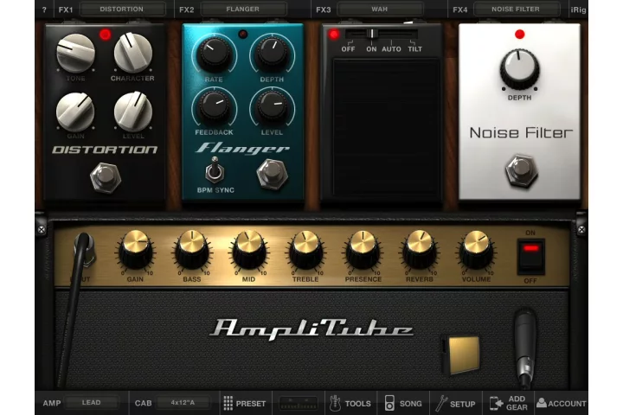
Task: Click the right amp corner screw icon
Action: click(x=581, y=229)
